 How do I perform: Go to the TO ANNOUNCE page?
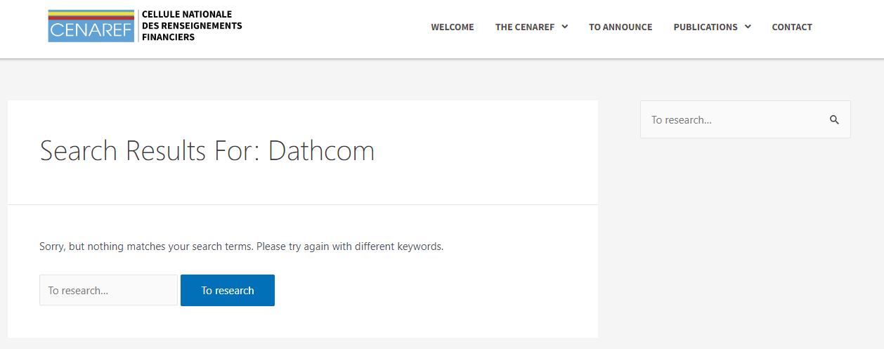coord(620,27)
